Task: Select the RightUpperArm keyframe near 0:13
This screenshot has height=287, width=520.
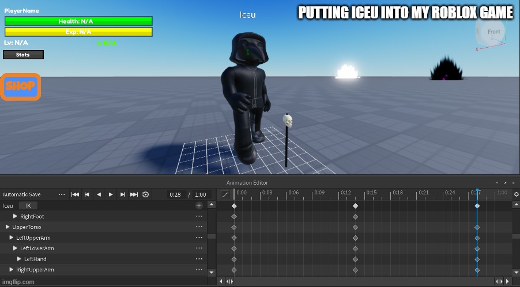Action: pyautogui.click(x=355, y=270)
